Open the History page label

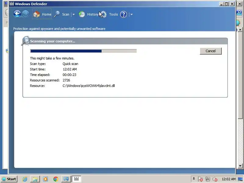coord(93,14)
